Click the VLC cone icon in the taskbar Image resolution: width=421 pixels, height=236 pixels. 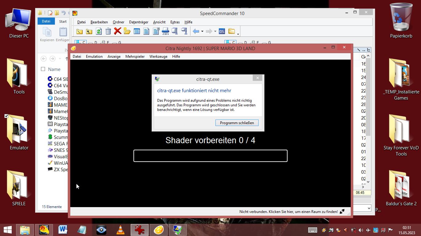[x=121, y=230]
